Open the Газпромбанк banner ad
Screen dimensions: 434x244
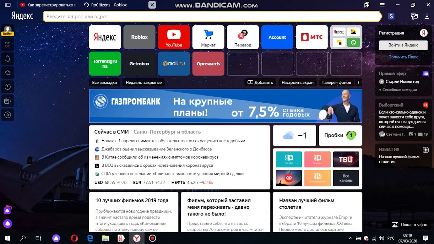(x=225, y=106)
